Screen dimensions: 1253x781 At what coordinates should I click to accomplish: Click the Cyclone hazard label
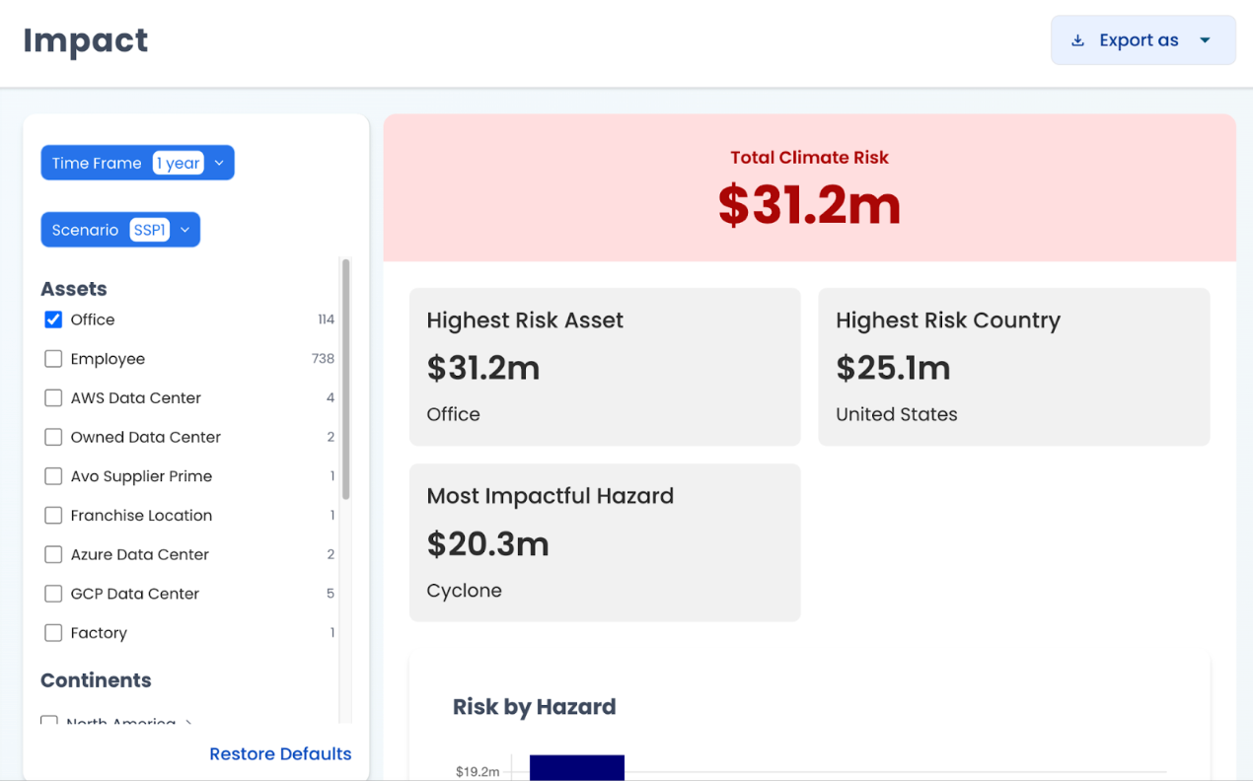tap(464, 591)
